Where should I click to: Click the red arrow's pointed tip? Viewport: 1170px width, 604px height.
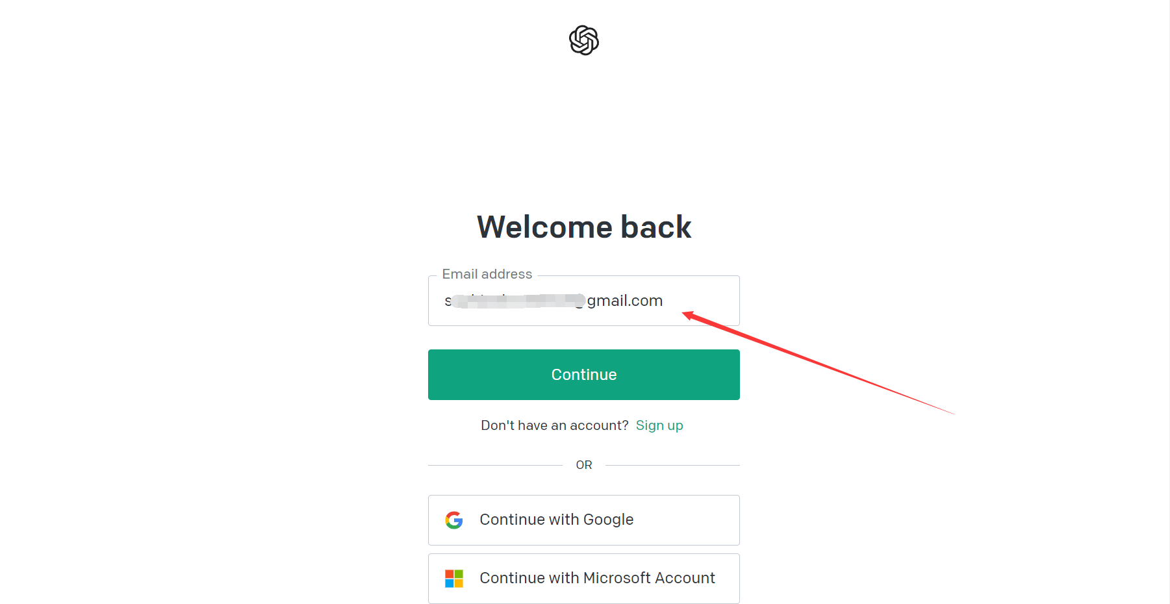pyautogui.click(x=685, y=314)
